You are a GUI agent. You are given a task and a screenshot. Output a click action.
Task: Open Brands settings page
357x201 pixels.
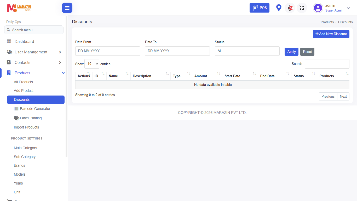(x=20, y=165)
